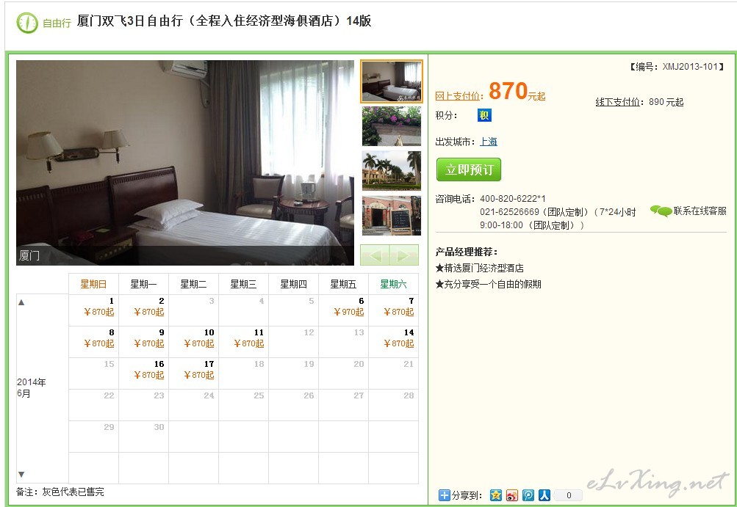Show previous photo with the left arrow
Image resolution: width=737 pixels, height=507 pixels.
pos(375,255)
